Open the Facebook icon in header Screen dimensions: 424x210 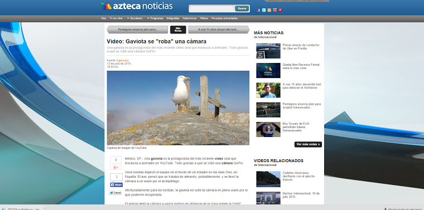click(x=258, y=10)
